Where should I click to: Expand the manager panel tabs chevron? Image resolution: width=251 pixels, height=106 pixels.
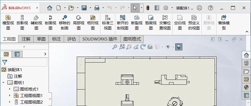[45, 54]
